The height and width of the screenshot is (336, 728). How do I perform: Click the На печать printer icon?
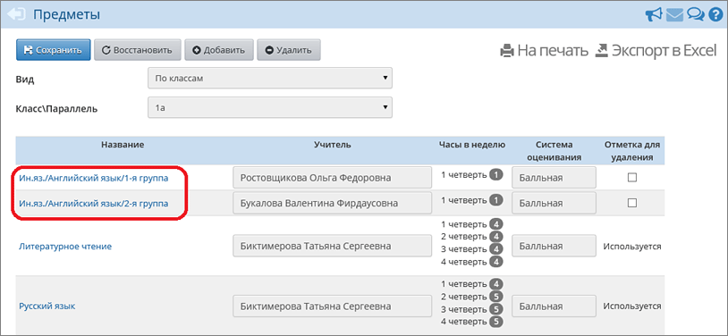[x=507, y=51]
